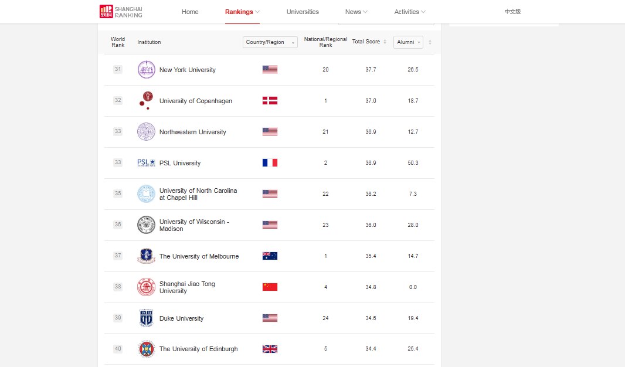Screen dimensions: 625x367
Task: Click the Shanghai Ranking logo
Action: click(x=121, y=12)
